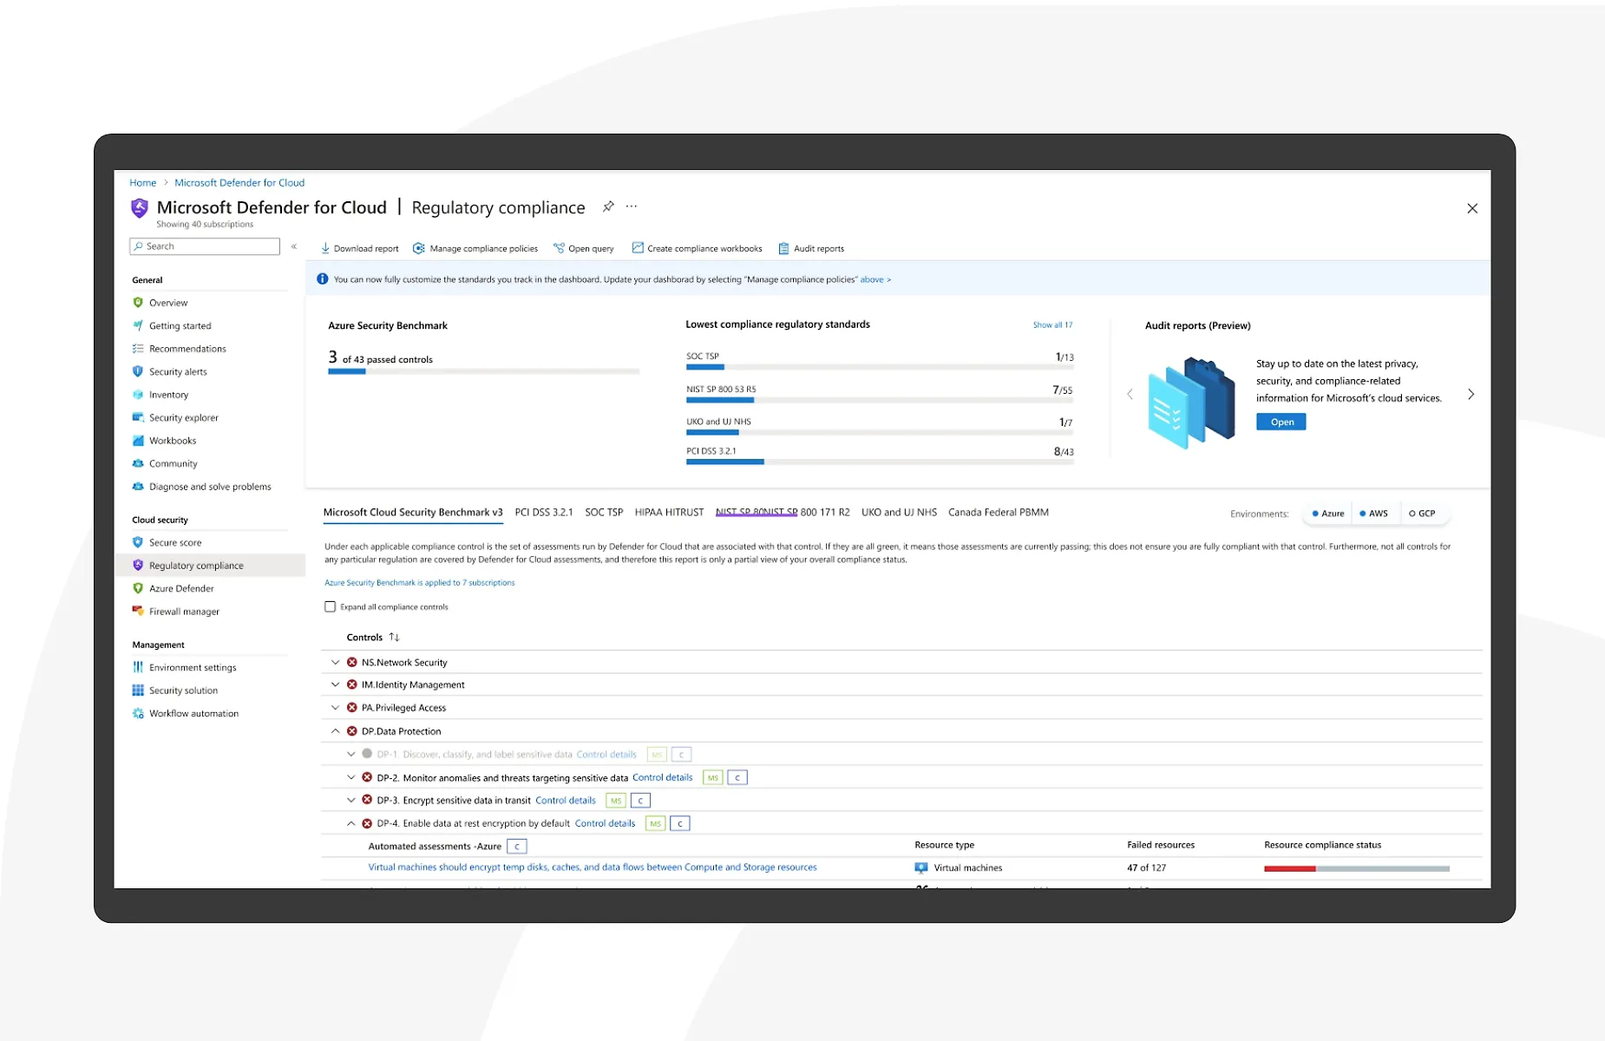Collapse the DP-4 control row
This screenshot has width=1605, height=1041.
pos(351,823)
